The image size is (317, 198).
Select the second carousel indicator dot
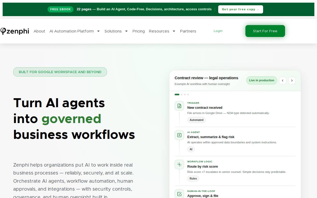click(182, 95)
